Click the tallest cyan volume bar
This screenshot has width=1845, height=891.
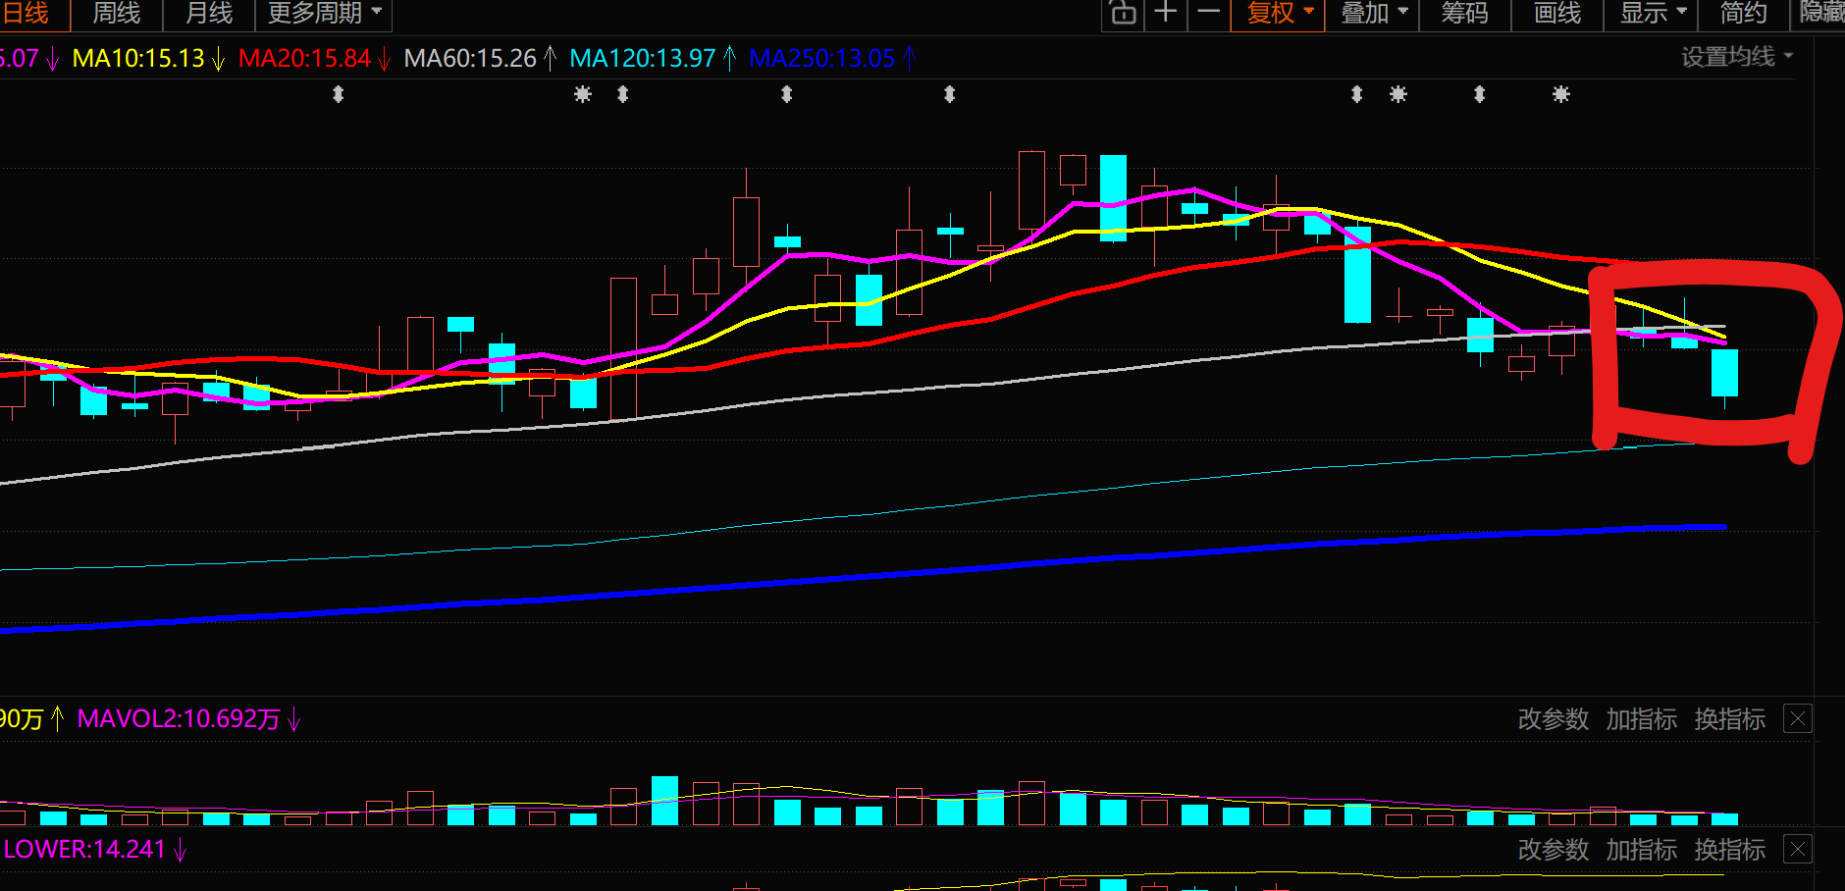pyautogui.click(x=664, y=801)
